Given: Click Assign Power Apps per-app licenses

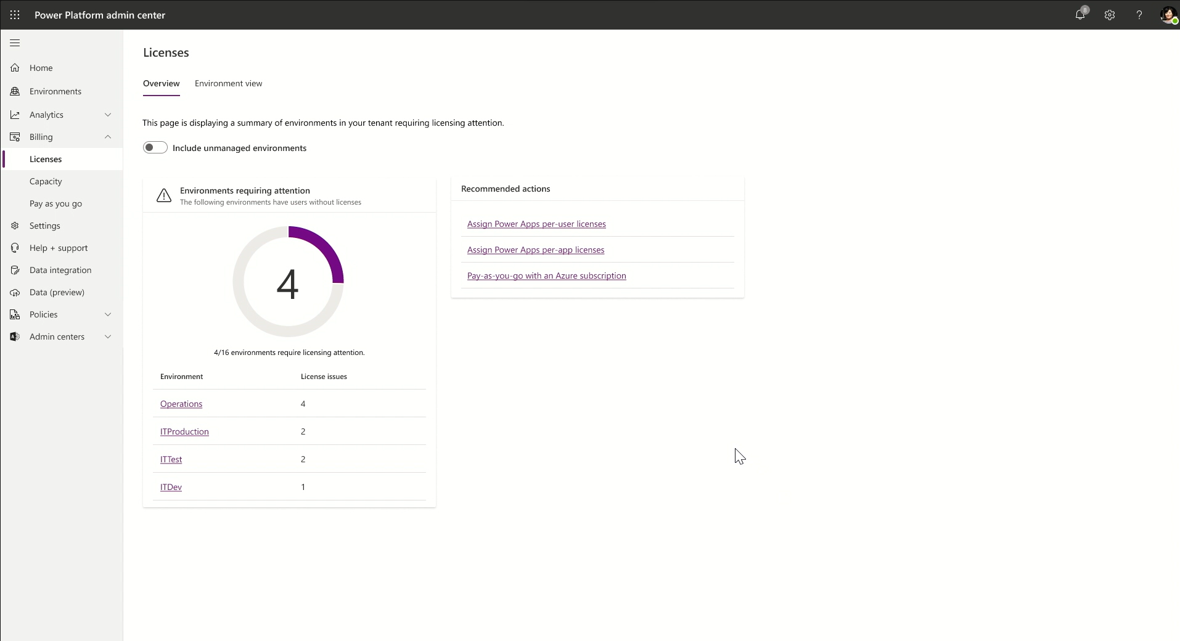Looking at the screenshot, I should tap(536, 250).
